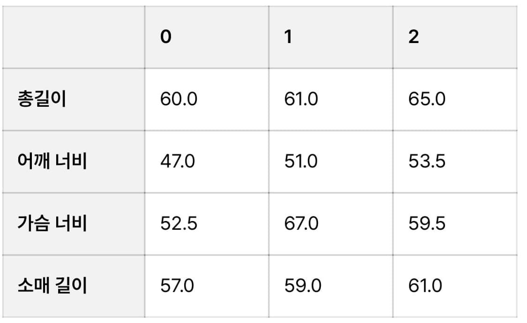Click the 51.0 shoulder width cell
The image size is (527, 323).
(301, 161)
